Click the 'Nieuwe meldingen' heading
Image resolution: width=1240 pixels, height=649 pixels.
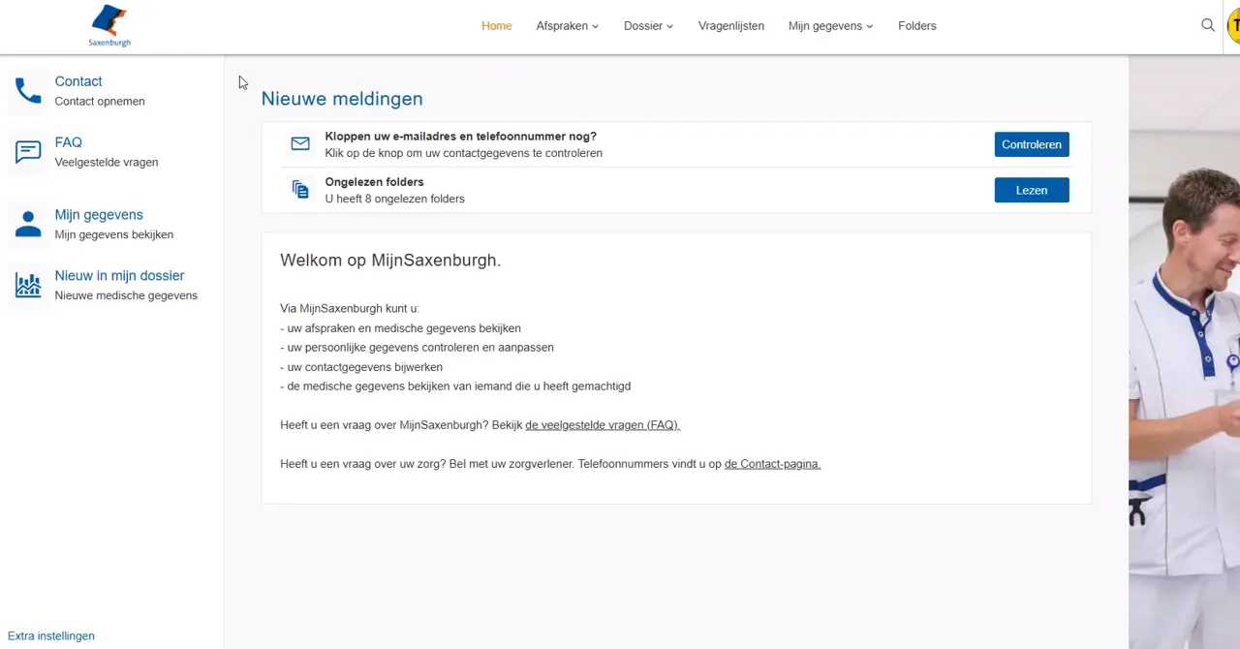(342, 99)
